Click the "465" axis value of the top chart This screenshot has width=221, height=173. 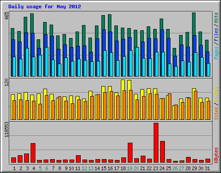coord(6,16)
